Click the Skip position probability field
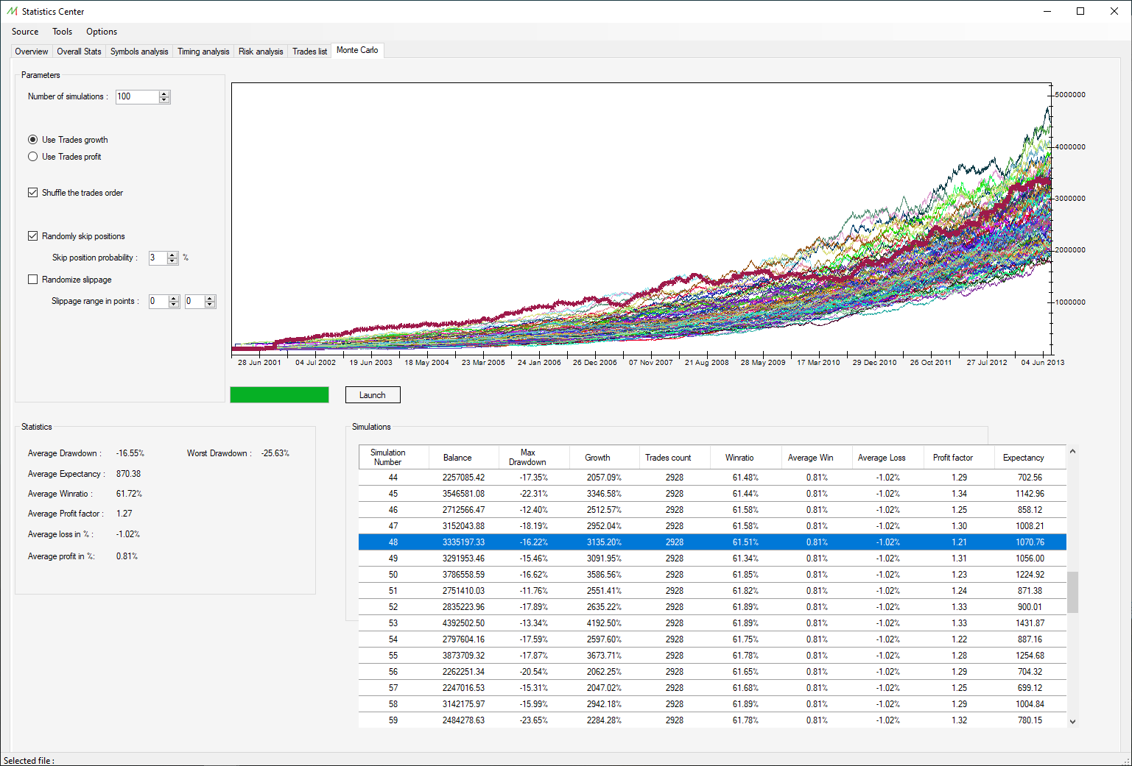The image size is (1132, 766). pos(158,258)
